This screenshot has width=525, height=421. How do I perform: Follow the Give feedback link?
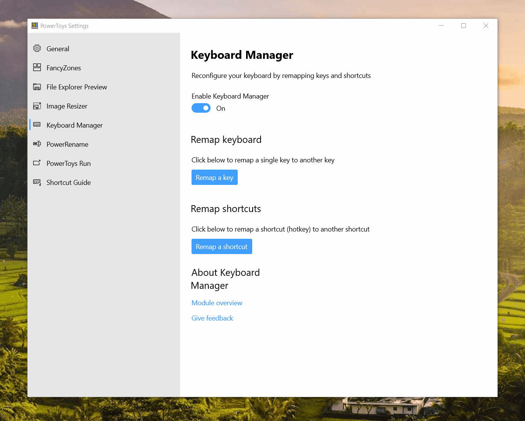click(212, 318)
